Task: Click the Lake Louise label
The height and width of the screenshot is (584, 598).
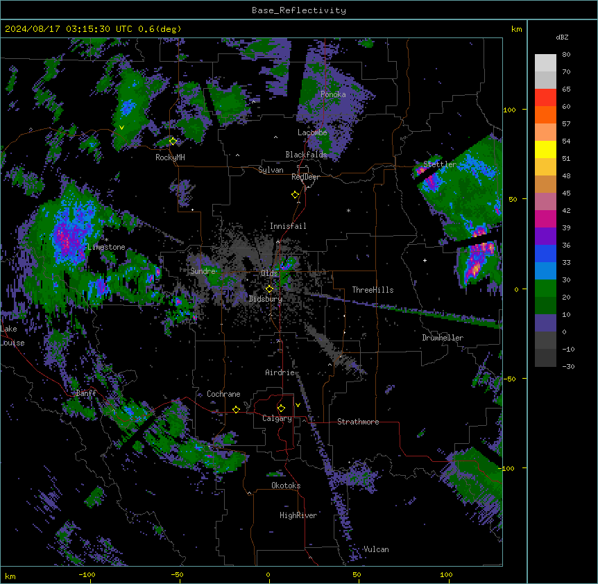Action: click(12, 336)
